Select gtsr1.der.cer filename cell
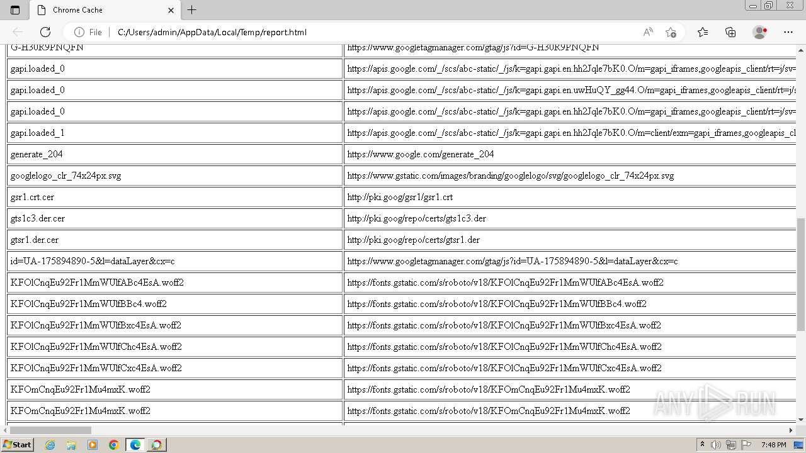The width and height of the screenshot is (806, 453). click(x=174, y=240)
